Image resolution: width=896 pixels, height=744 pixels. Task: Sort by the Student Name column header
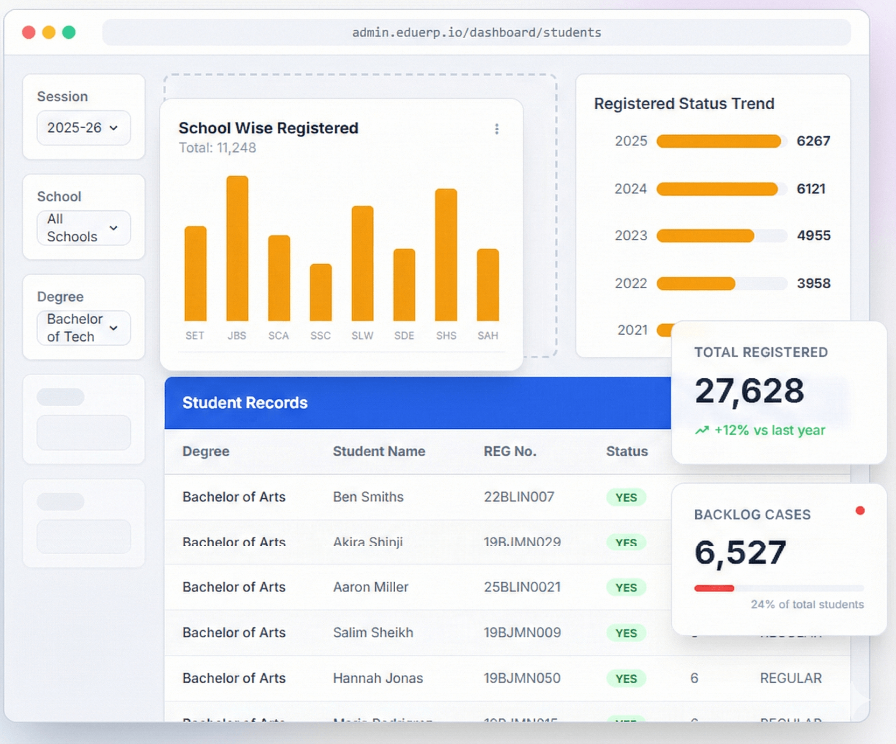pyautogui.click(x=378, y=451)
